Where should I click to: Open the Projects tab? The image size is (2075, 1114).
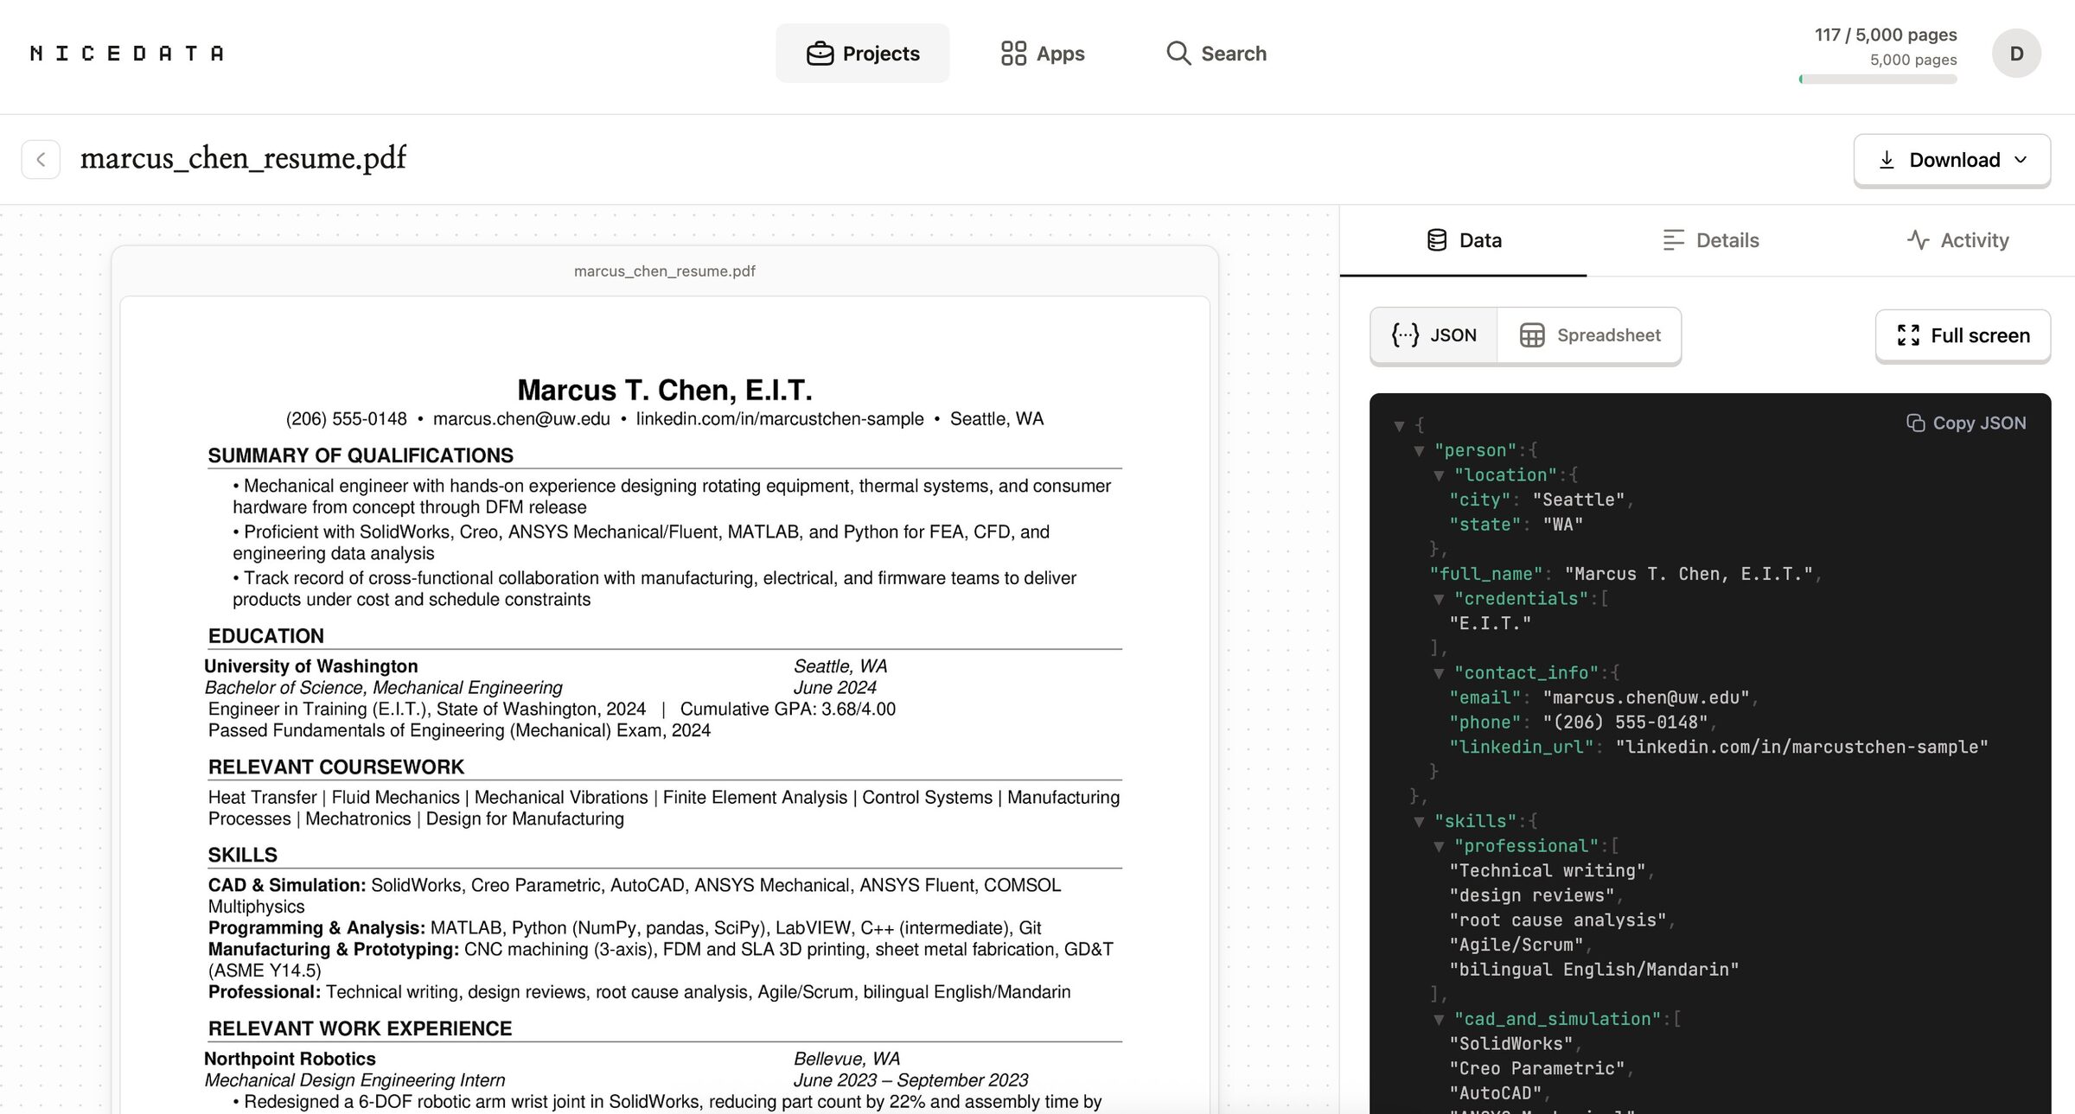(862, 54)
